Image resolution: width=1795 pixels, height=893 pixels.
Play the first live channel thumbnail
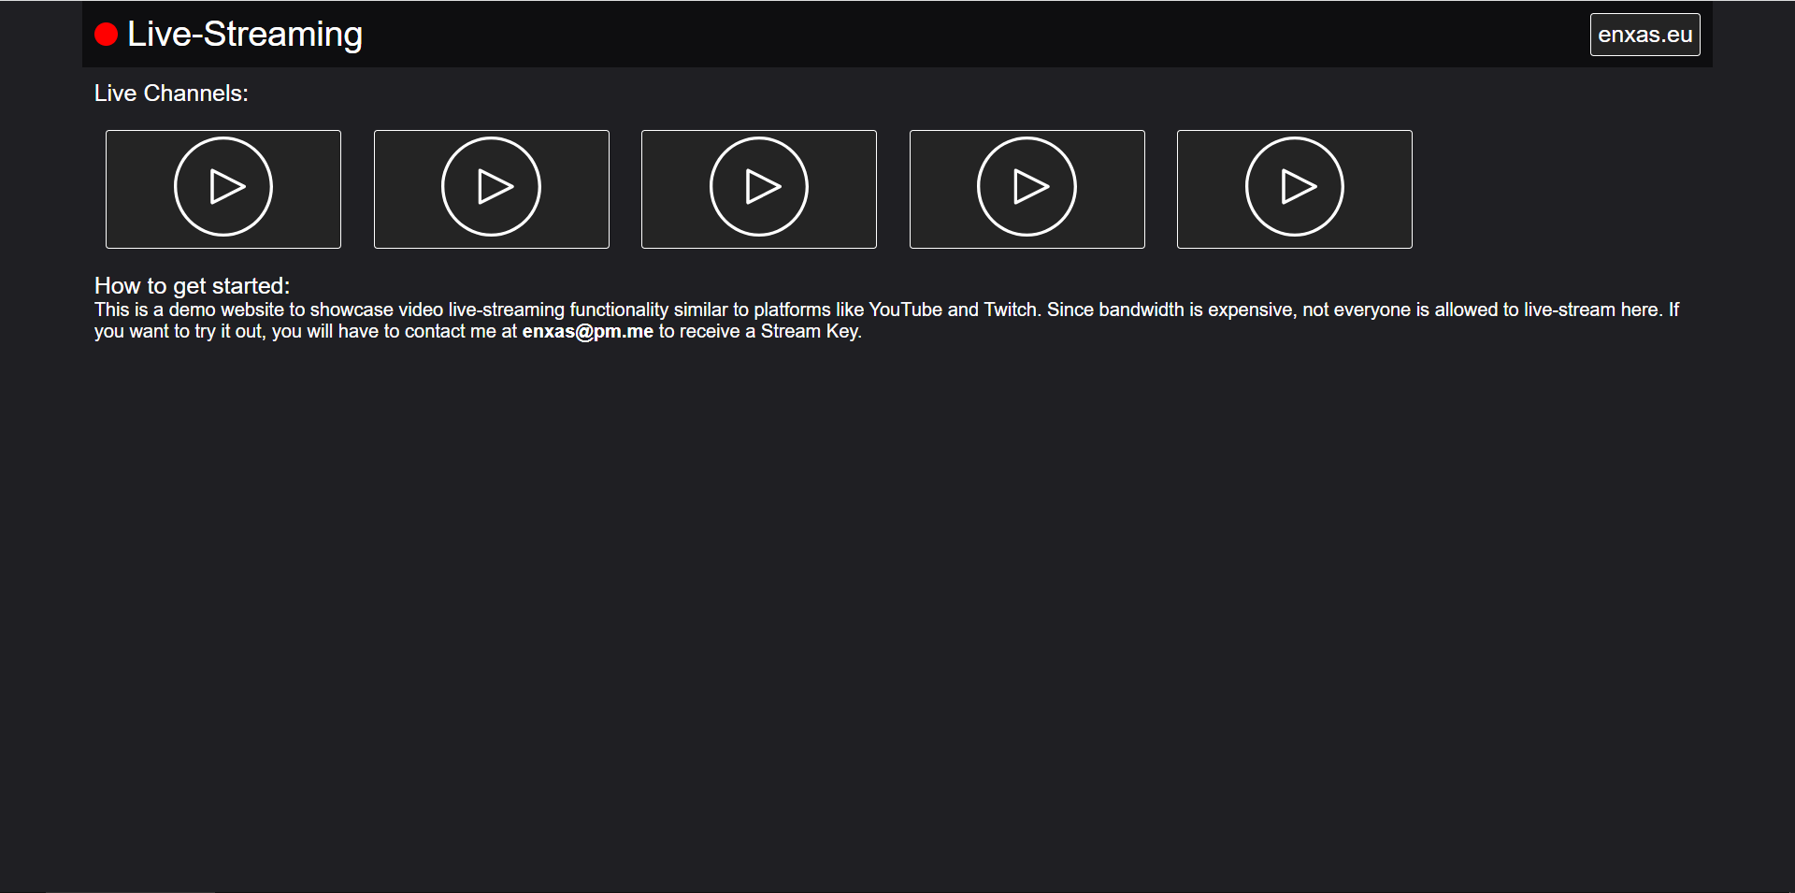[223, 189]
